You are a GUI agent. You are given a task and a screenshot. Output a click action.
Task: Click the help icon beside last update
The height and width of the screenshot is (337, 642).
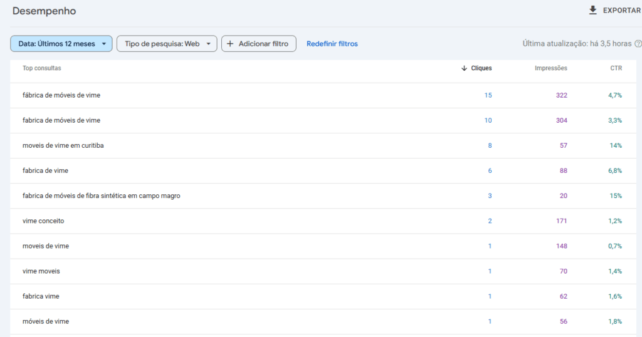pos(638,44)
